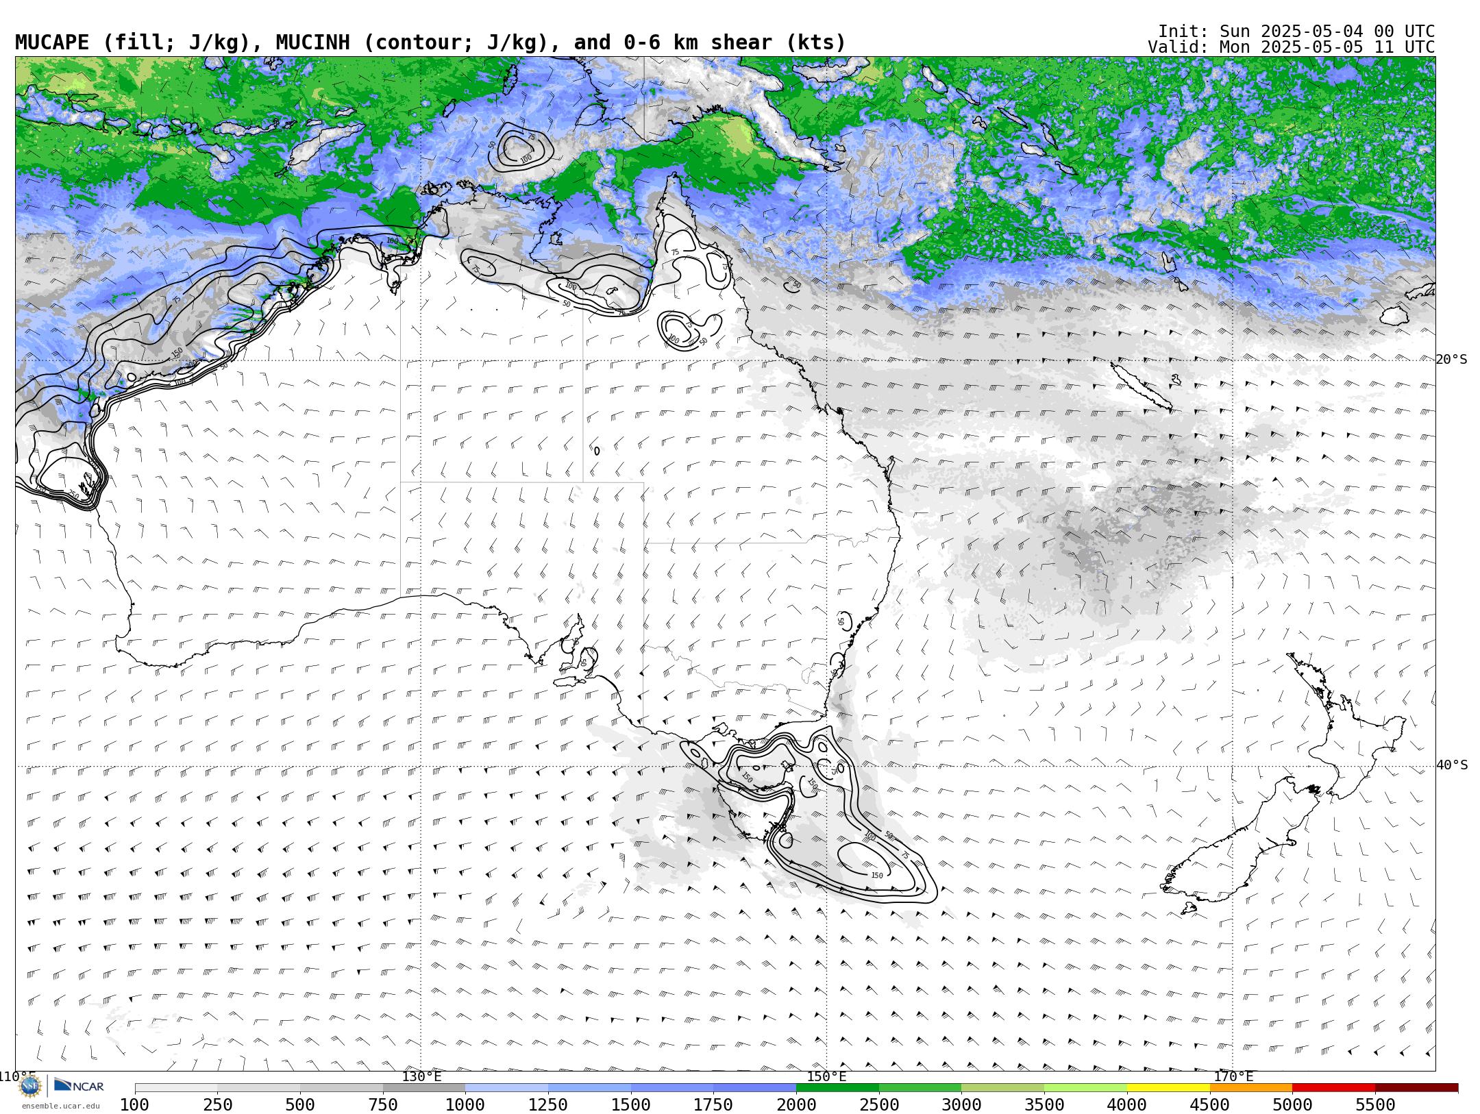Click the colorbar label 1000
The image size is (1480, 1114).
coord(465,1105)
